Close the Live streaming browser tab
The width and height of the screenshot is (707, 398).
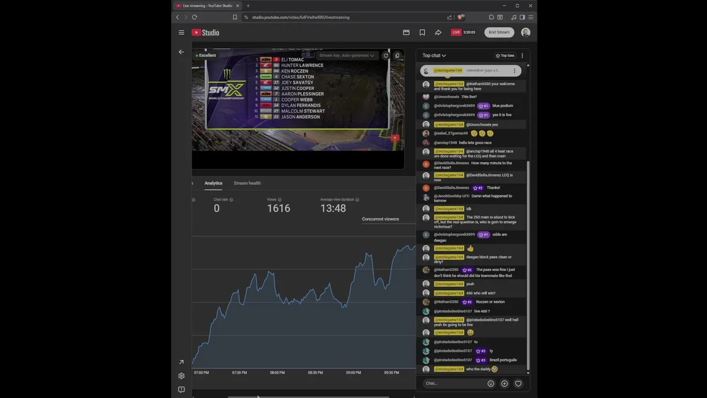pyautogui.click(x=238, y=6)
